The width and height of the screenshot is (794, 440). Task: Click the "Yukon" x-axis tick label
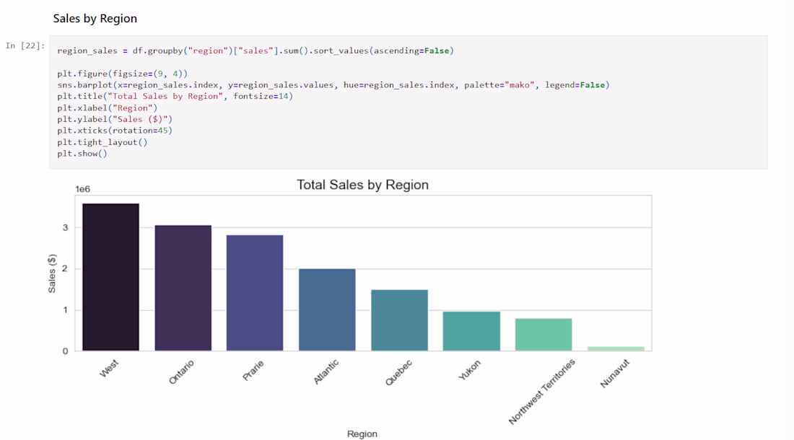pos(469,370)
